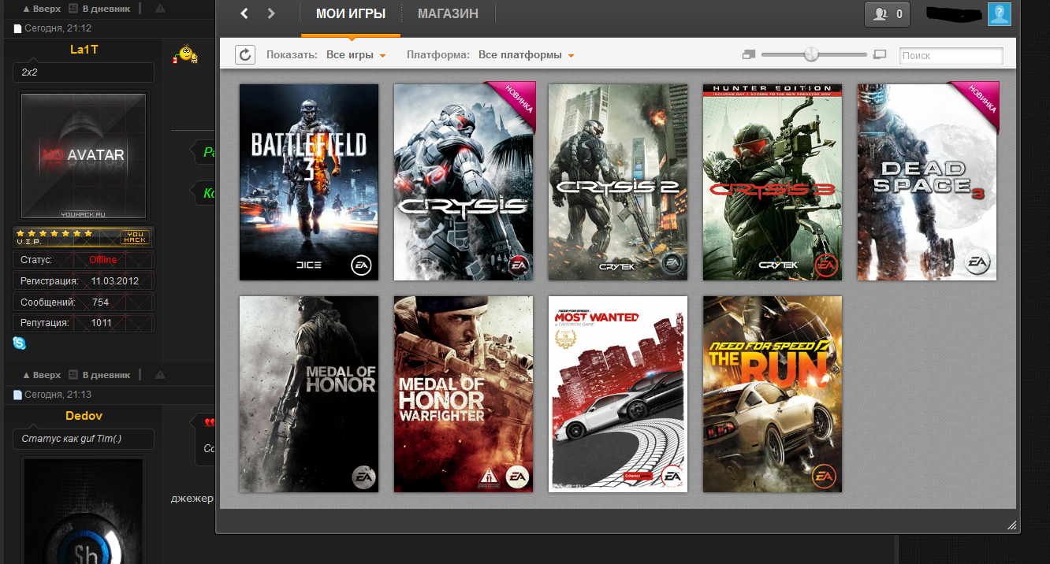
Task: Open the Dedov username link
Action: [84, 416]
